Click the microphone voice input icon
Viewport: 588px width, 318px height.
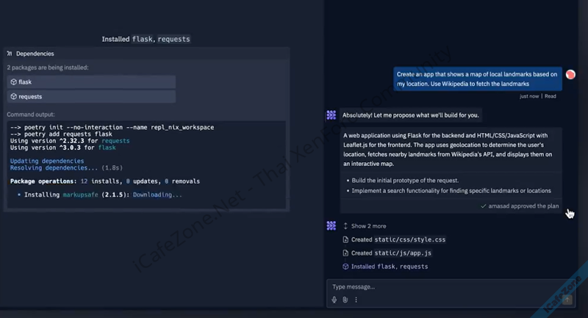[x=334, y=300]
